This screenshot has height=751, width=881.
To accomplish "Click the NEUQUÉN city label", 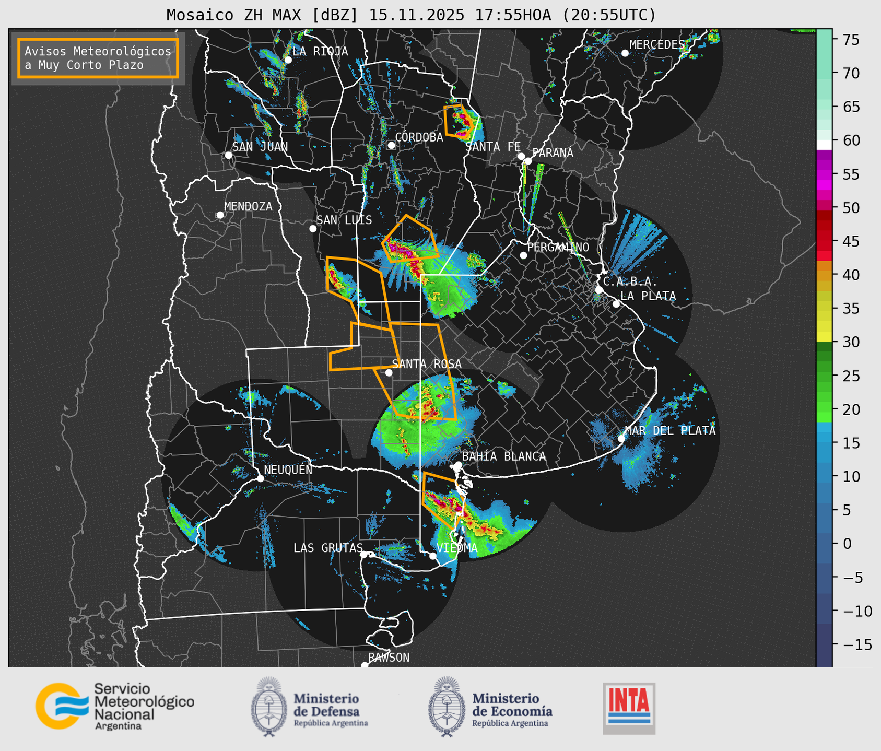I will 288,470.
